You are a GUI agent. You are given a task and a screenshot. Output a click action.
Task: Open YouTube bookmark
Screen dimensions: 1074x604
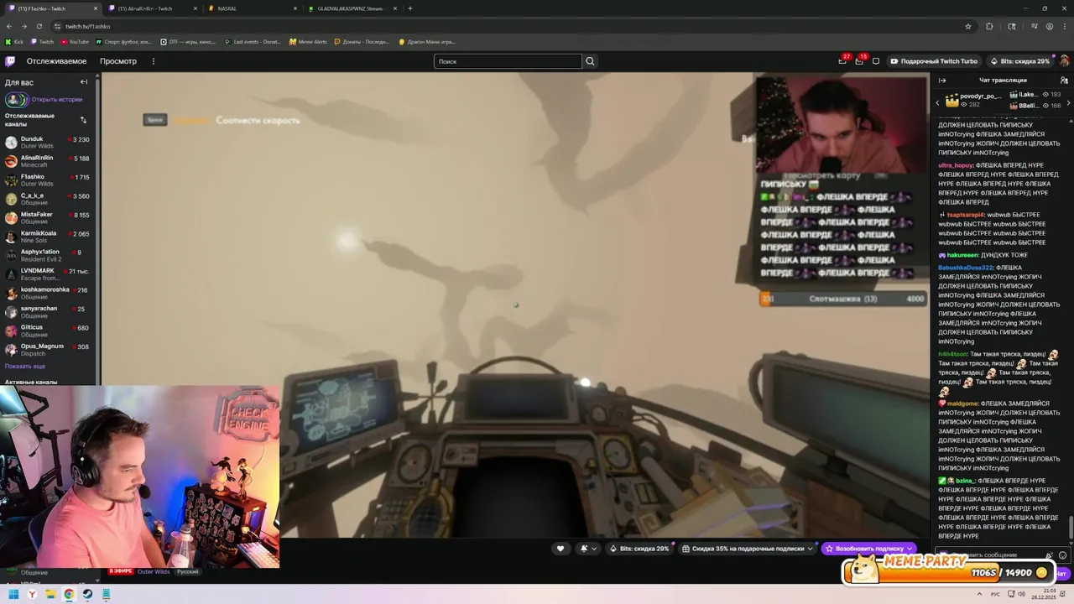(75, 41)
